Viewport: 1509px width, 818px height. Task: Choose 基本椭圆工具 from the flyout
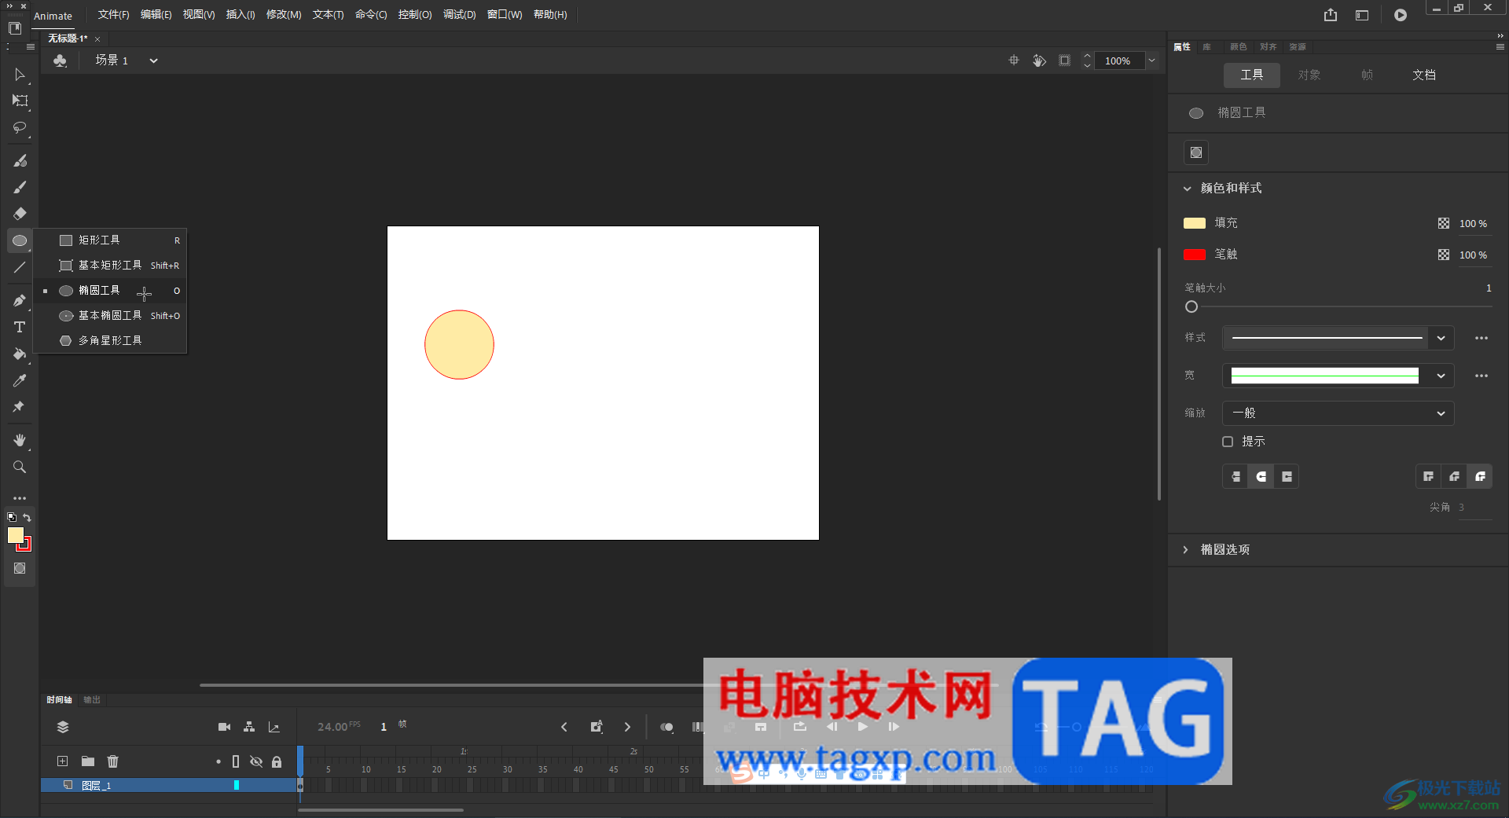[110, 316]
